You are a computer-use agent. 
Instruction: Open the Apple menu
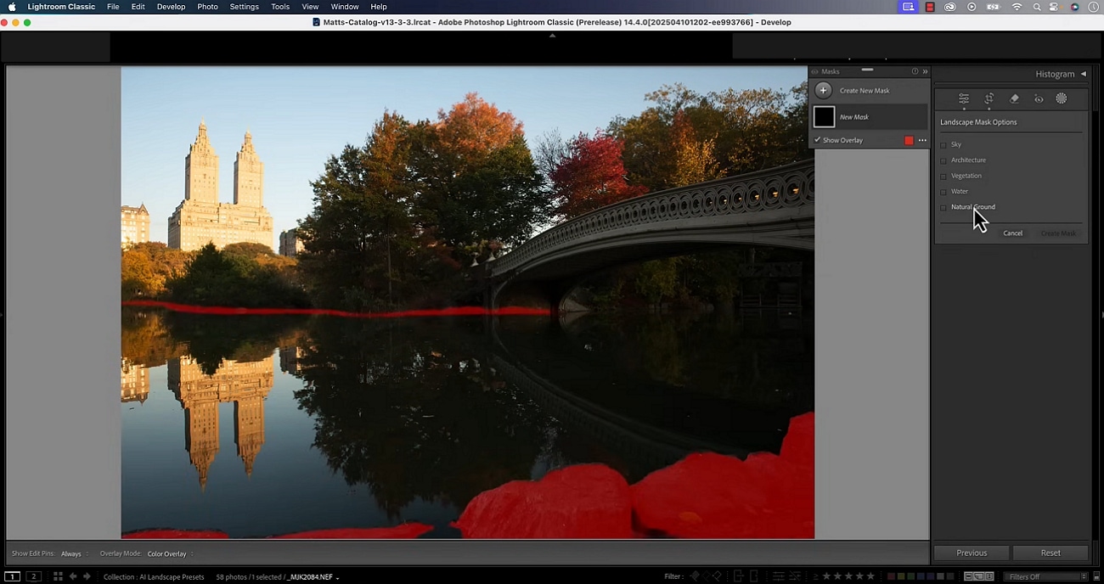[x=12, y=7]
